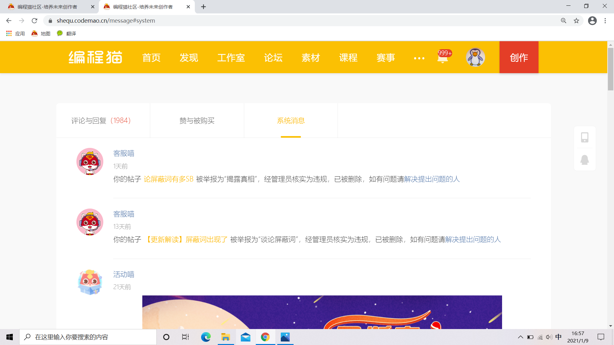The image size is (614, 345).
Task: Click the 客服喵 avatar on the 1天前 message
Action: tap(90, 161)
